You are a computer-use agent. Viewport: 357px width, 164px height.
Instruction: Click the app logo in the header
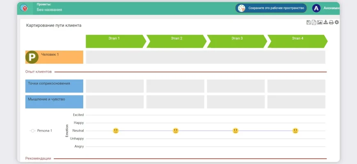[24, 8]
